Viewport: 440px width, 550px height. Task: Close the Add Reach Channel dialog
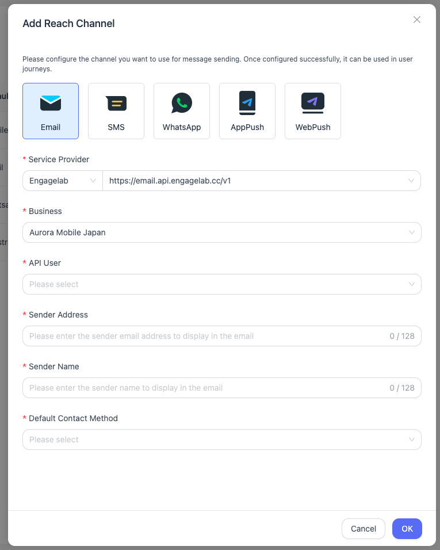[417, 20]
